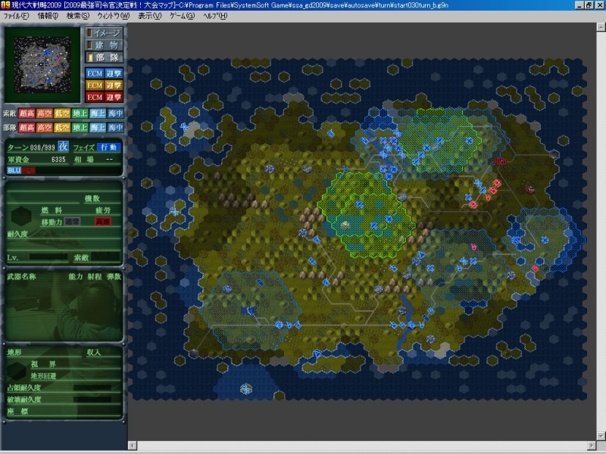Select the city in the central green zone
The width and height of the screenshot is (606, 454).
coord(345,225)
